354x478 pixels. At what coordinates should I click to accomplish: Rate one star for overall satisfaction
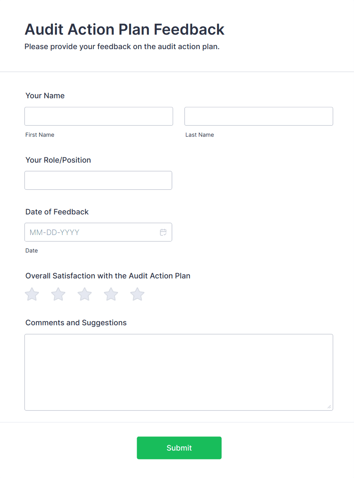(32, 294)
